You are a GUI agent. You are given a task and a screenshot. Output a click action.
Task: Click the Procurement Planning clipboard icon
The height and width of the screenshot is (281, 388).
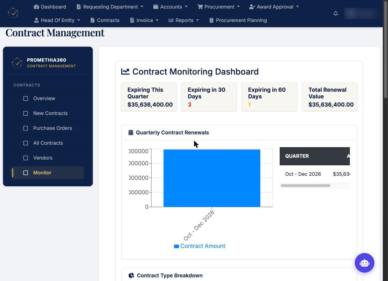click(211, 20)
